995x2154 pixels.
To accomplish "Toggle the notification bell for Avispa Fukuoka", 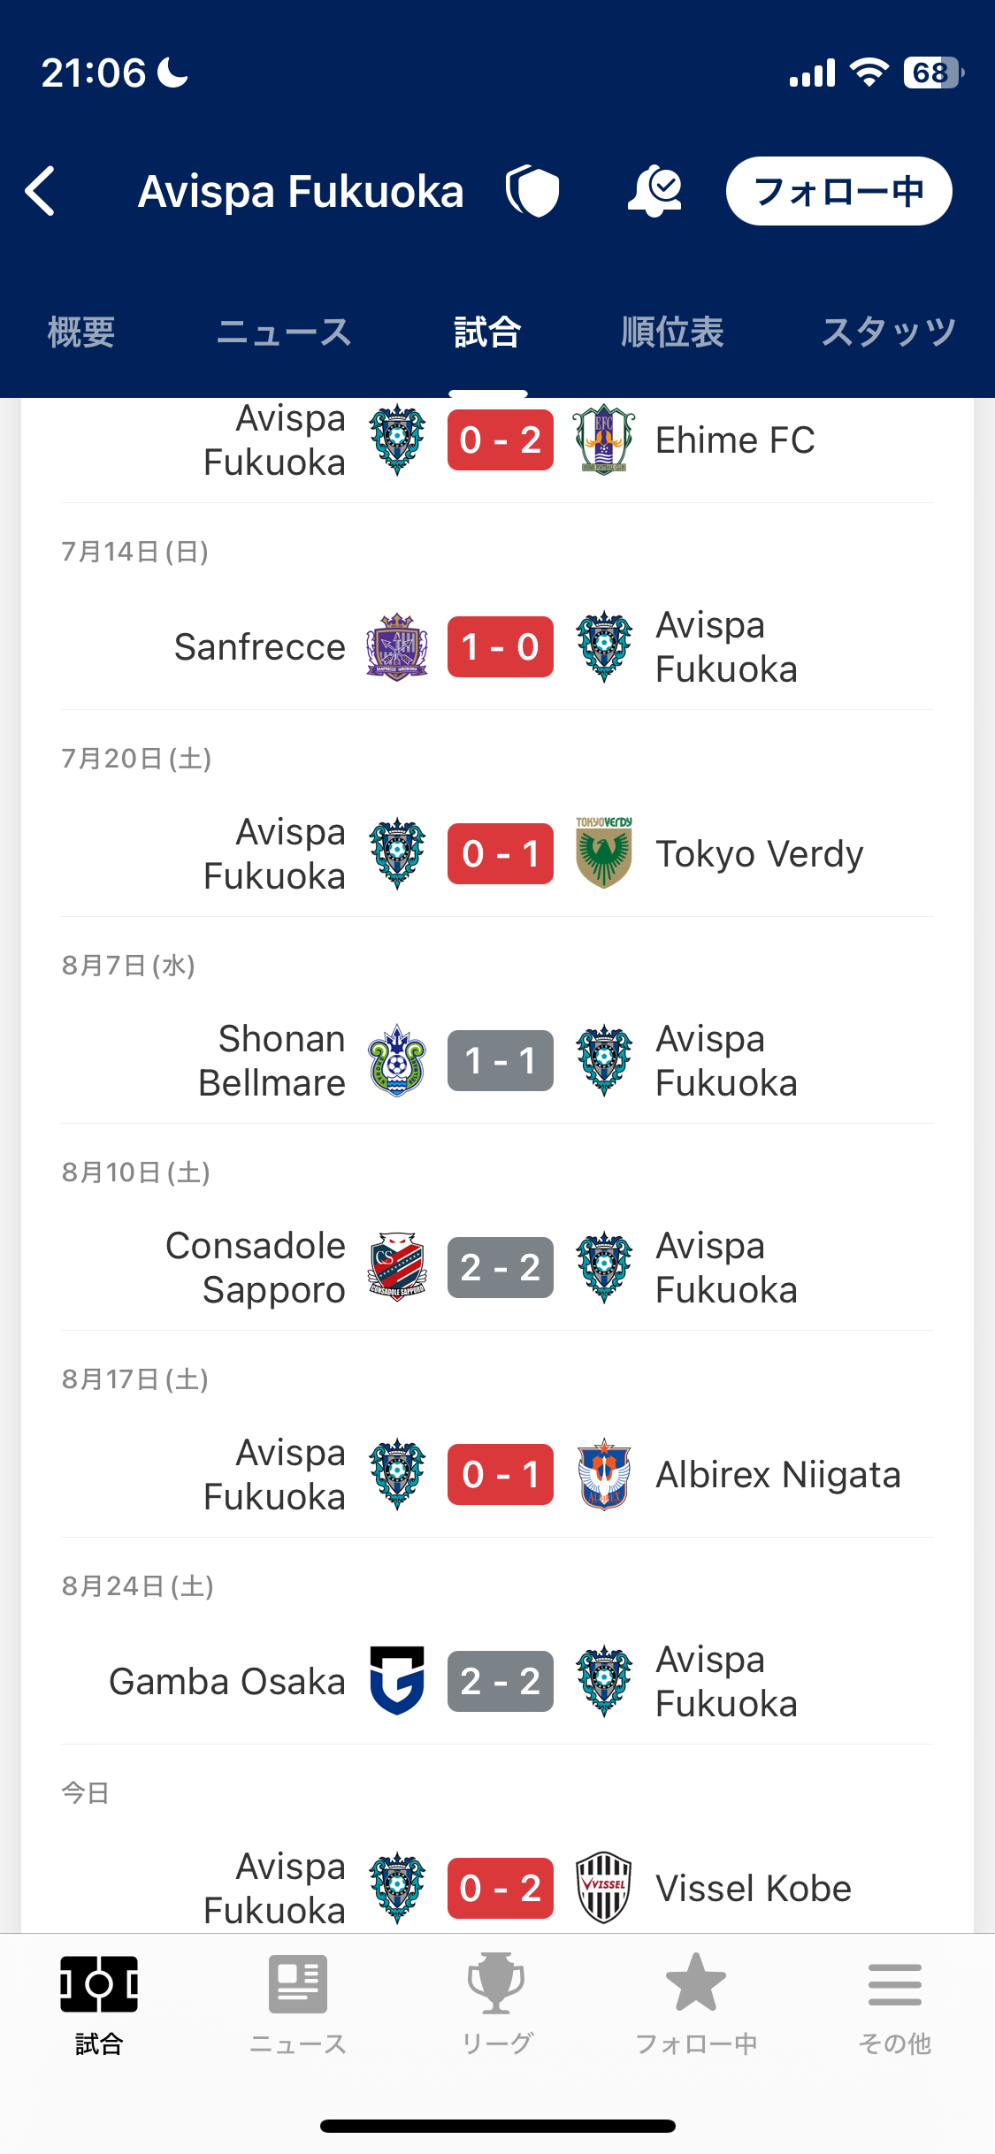I will [x=654, y=191].
